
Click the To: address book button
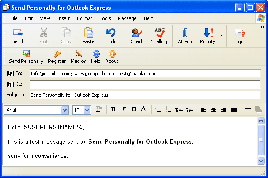(10, 74)
